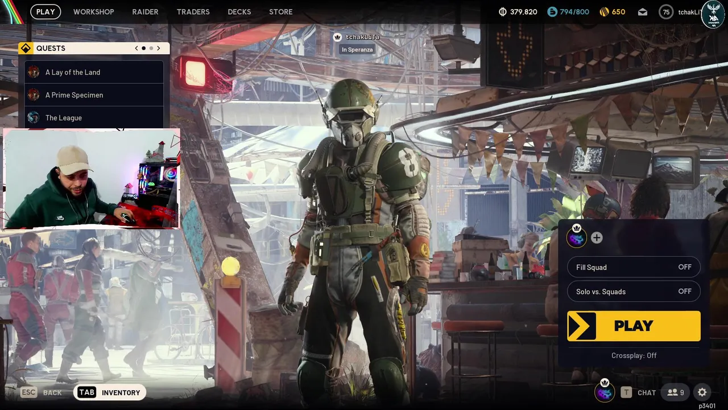Select the first quests page dot
Screen dimensions: 728x410
(x=143, y=48)
